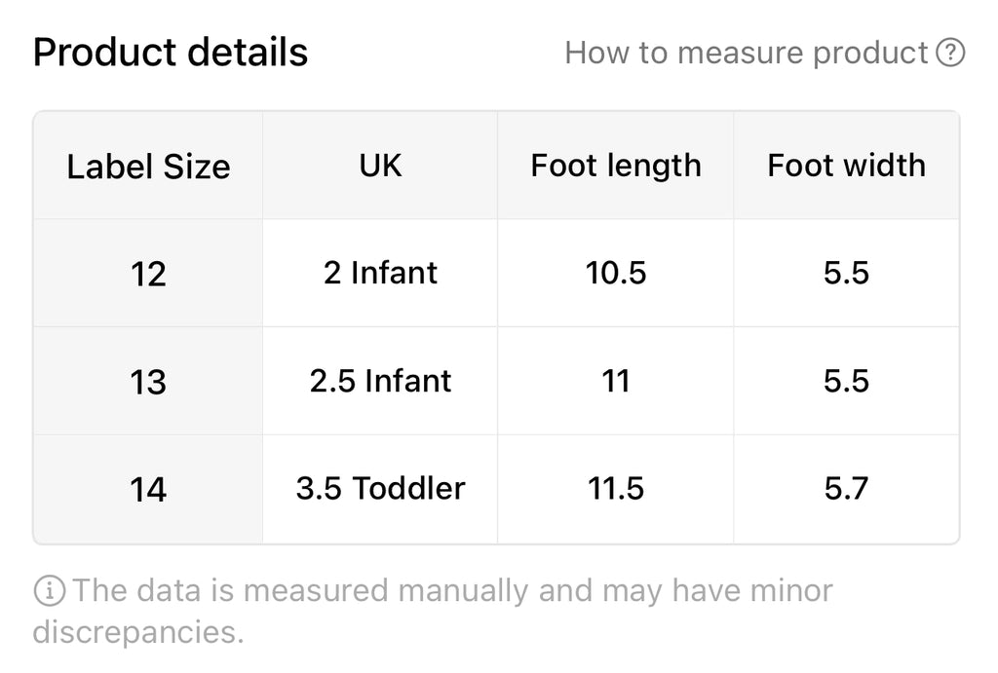Image resolution: width=998 pixels, height=673 pixels.
Task: Click the info icon beside the disclaimer
Action: coord(49,590)
